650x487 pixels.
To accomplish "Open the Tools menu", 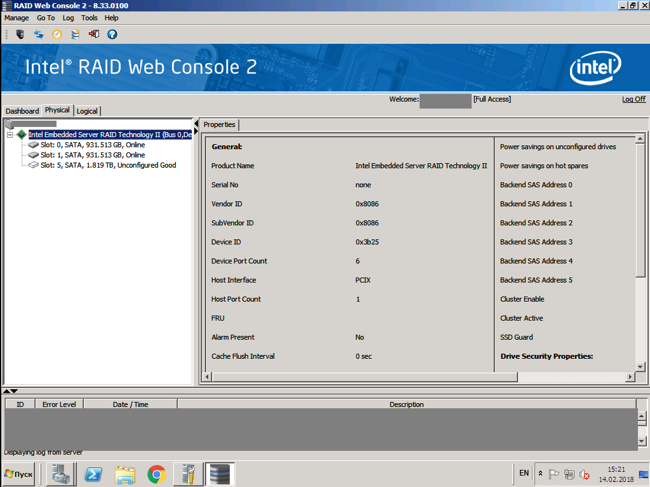I will coord(89,18).
